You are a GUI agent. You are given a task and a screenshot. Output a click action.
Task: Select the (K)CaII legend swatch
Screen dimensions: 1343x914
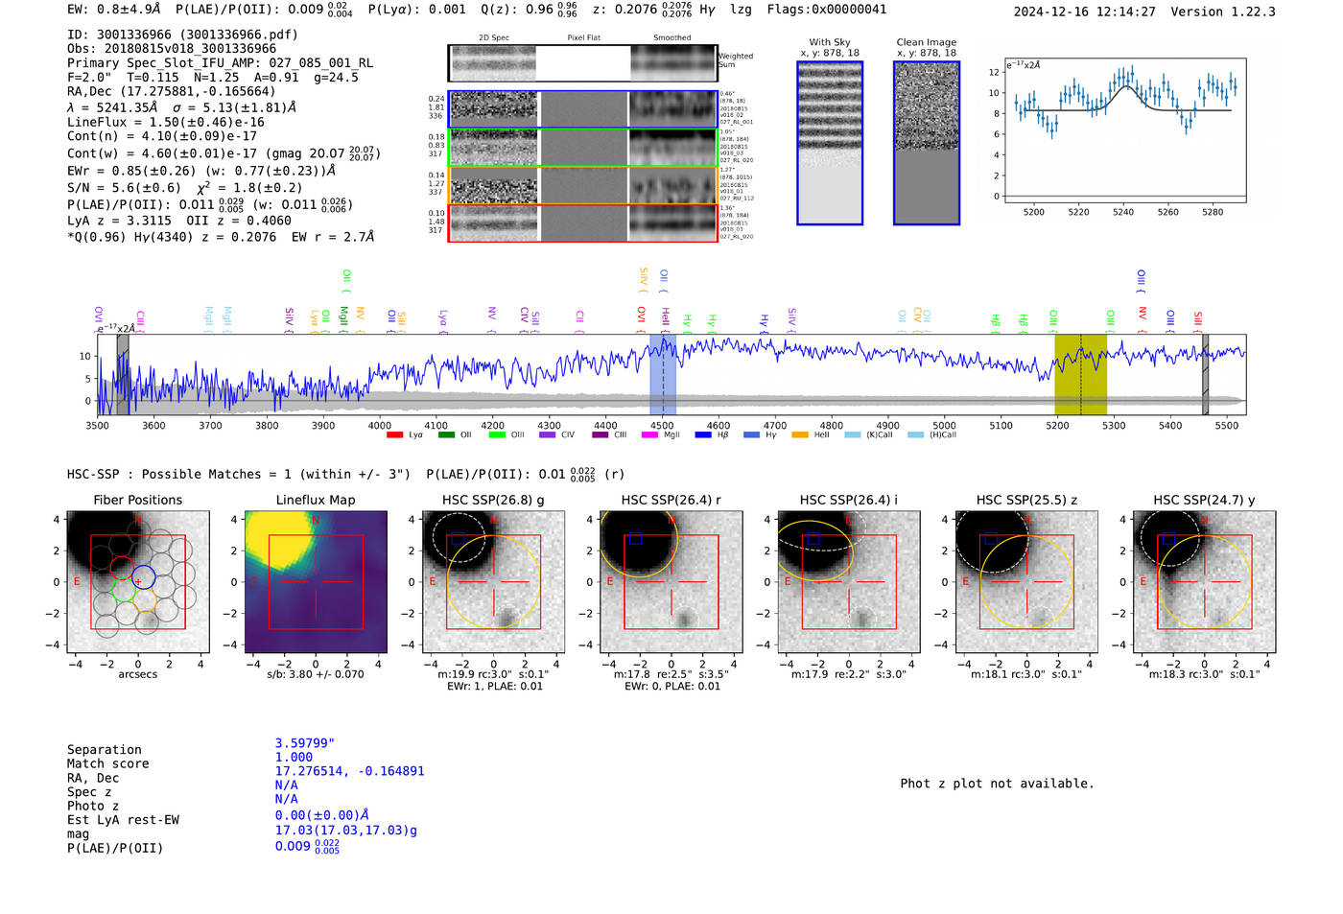point(852,435)
